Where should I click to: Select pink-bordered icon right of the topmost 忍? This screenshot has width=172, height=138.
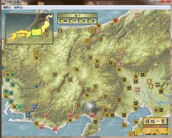pyautogui.click(x=99, y=31)
